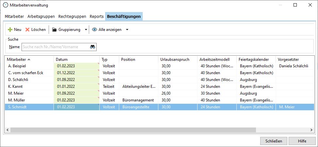Click the date cell for M. Müller
Screen dimensions: 318x147
[x=76, y=100]
